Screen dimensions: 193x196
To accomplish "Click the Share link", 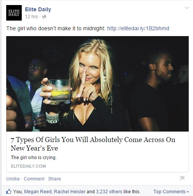I will tap(54, 179).
